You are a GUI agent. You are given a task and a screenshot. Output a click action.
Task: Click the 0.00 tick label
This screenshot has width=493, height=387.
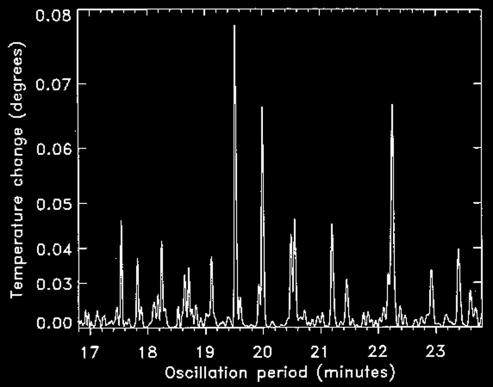pos(55,323)
